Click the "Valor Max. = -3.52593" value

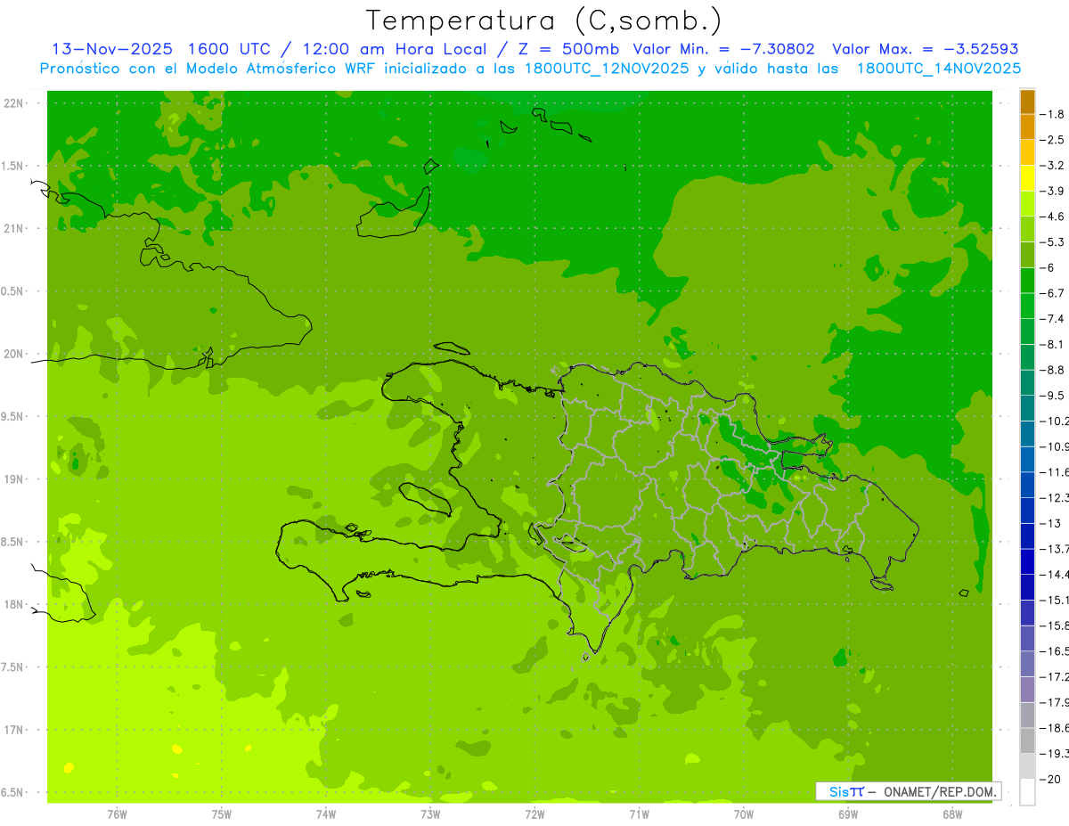[x=925, y=49]
